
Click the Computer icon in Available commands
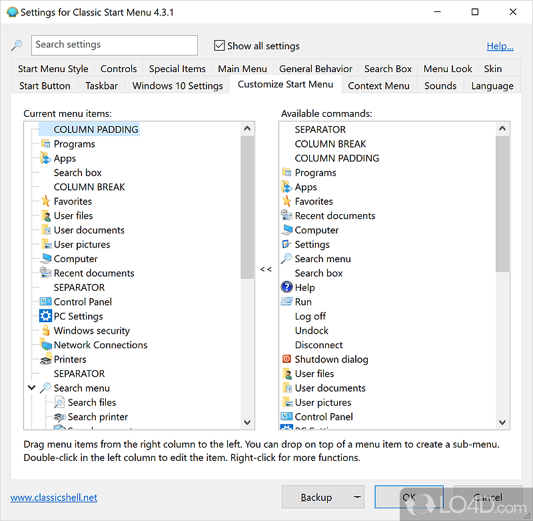(286, 229)
